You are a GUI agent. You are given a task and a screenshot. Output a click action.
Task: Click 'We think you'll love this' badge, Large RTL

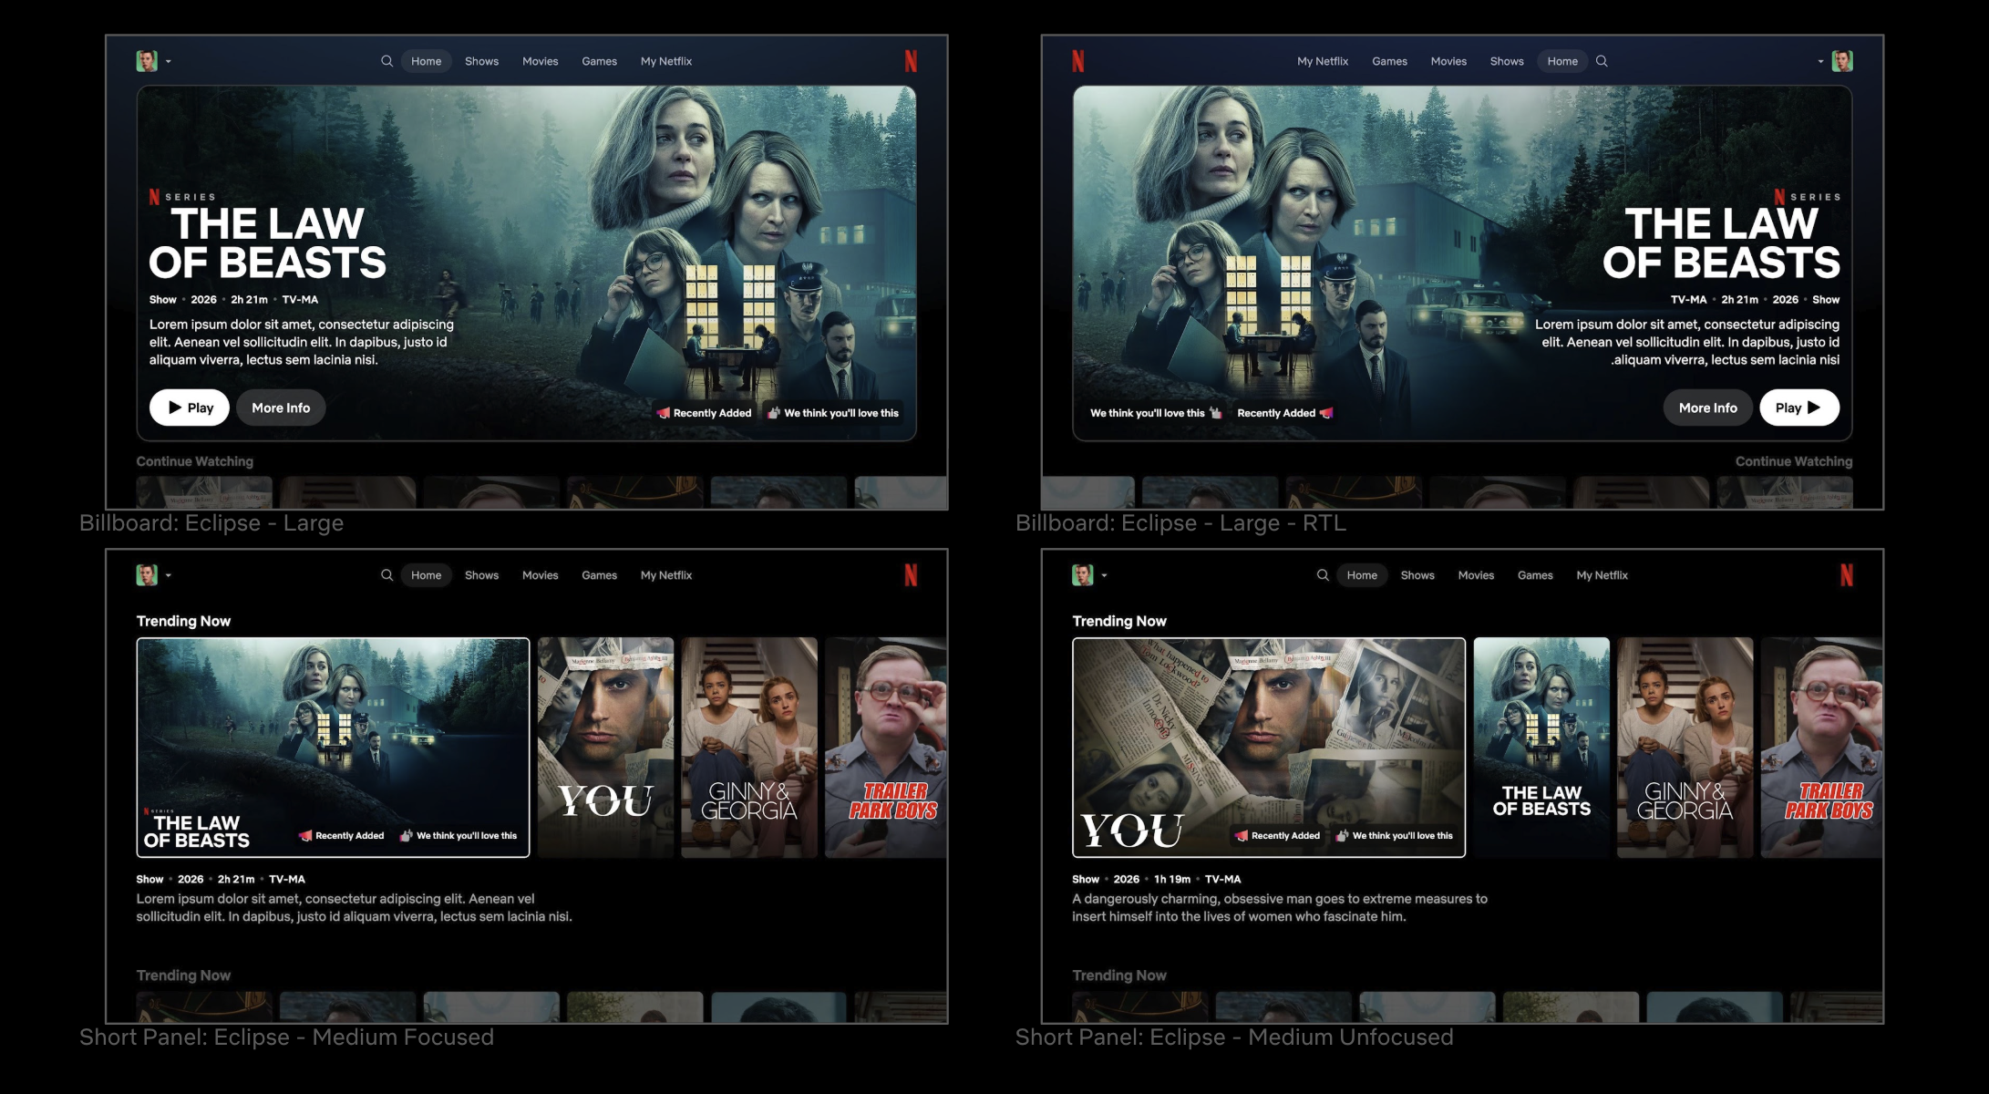pyautogui.click(x=1155, y=413)
